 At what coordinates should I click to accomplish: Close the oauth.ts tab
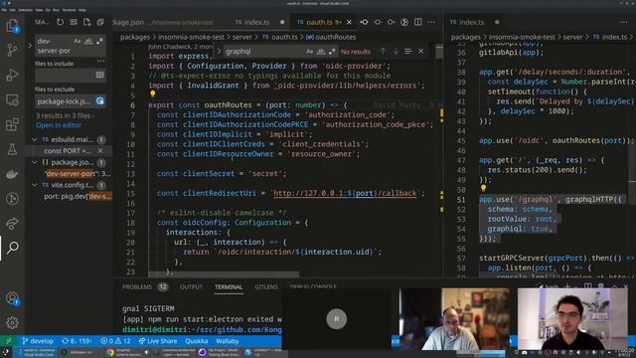tap(349, 22)
